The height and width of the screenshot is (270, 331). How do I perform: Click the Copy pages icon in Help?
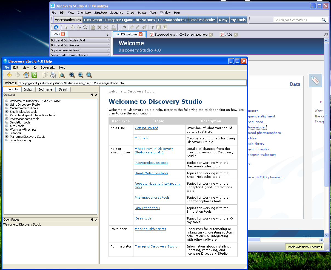(45, 75)
